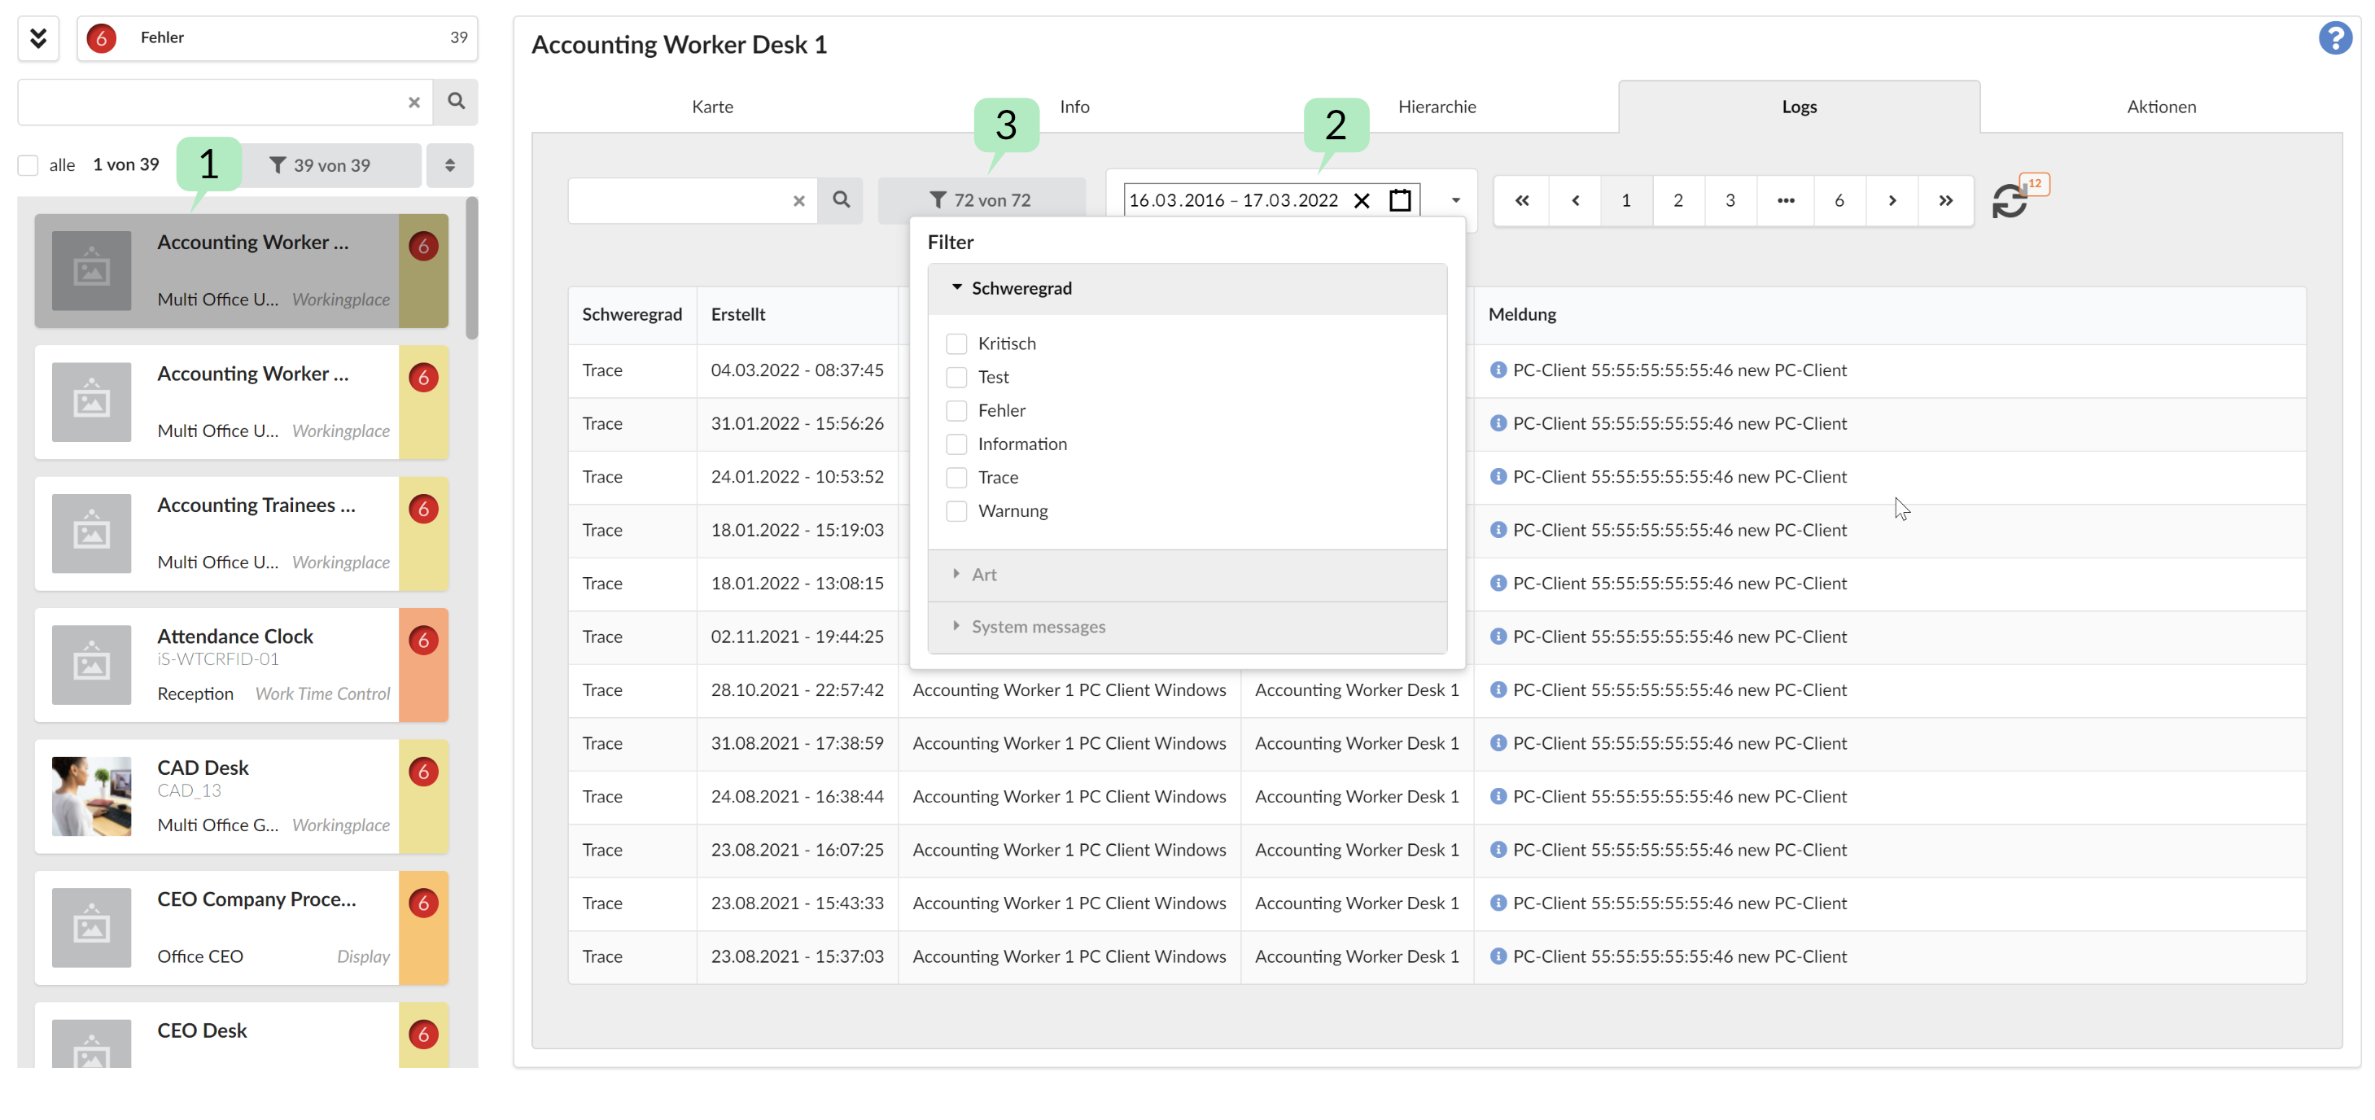Click the sort order arrows button

(x=450, y=165)
